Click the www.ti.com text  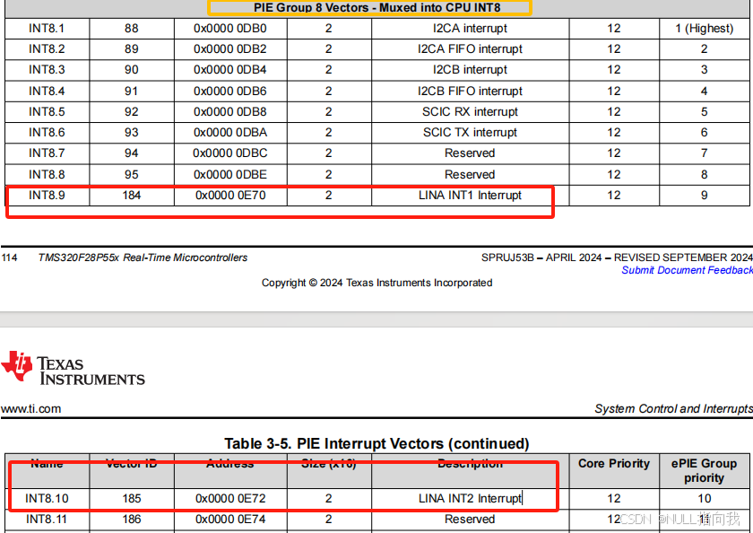click(x=30, y=408)
